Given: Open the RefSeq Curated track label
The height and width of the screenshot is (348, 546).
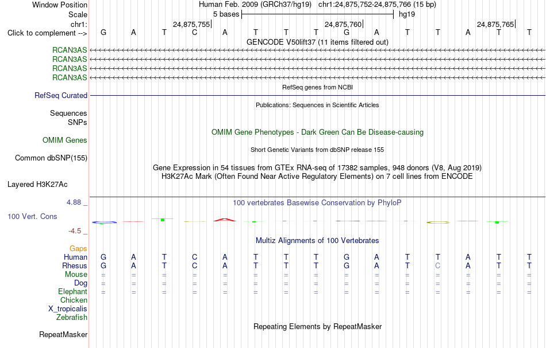Looking at the screenshot, I should click(61, 96).
